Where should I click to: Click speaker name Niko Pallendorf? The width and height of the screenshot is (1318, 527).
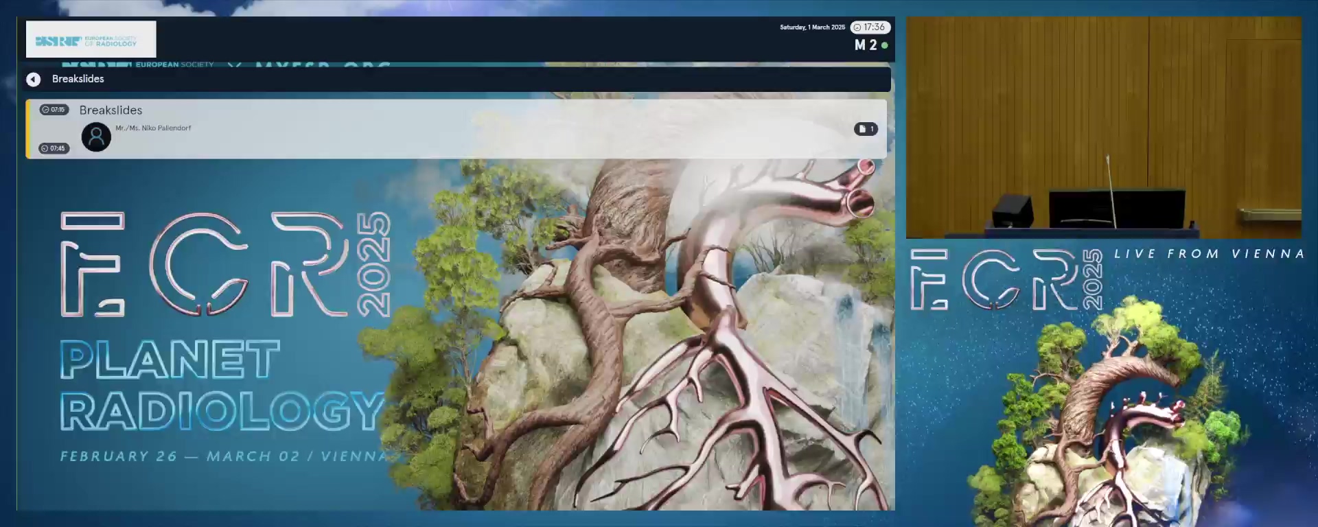pos(153,128)
